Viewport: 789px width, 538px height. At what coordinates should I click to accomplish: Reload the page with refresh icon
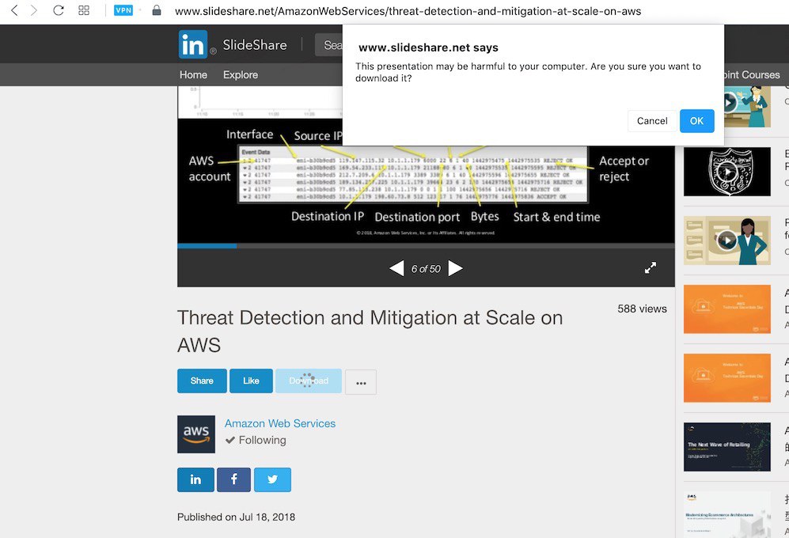[59, 10]
